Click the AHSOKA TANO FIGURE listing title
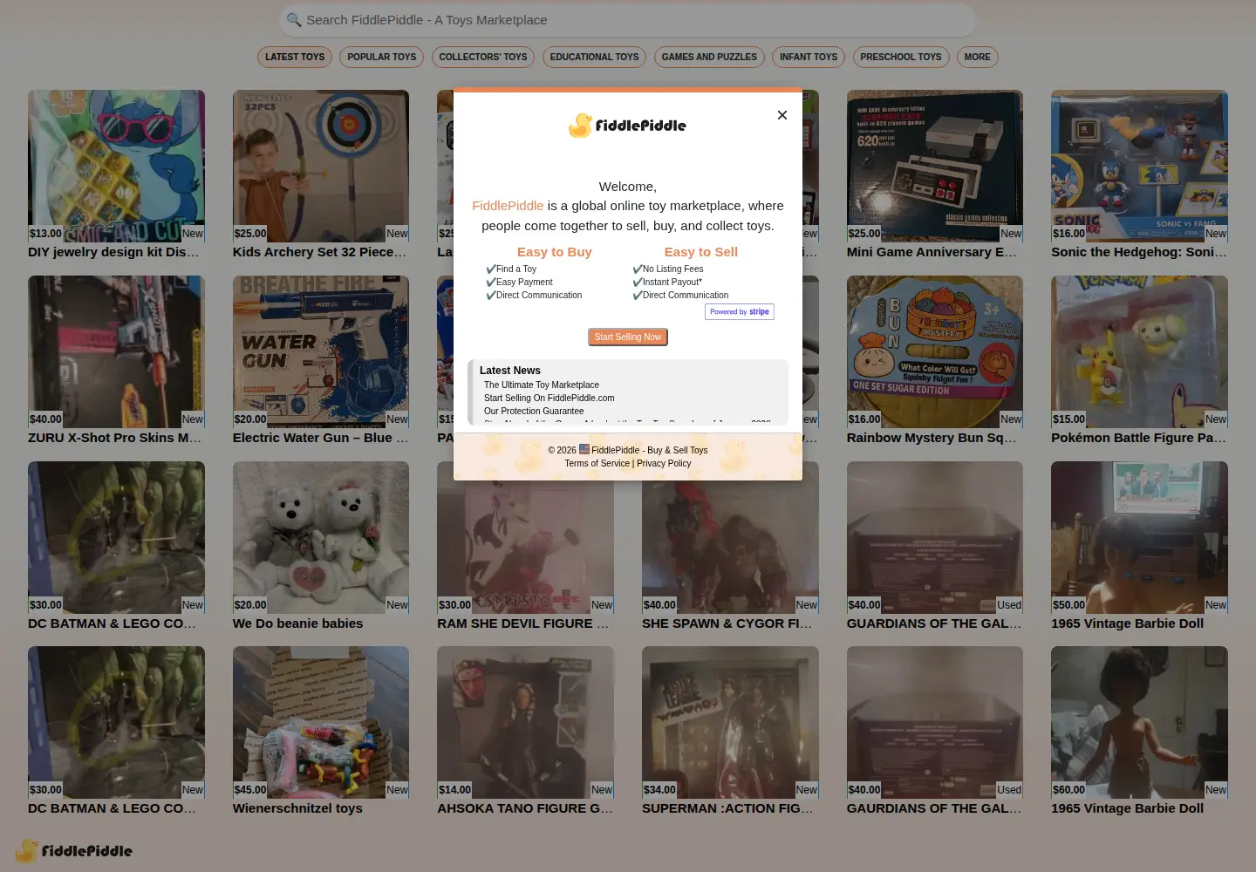The width and height of the screenshot is (1256, 872). 525,808
